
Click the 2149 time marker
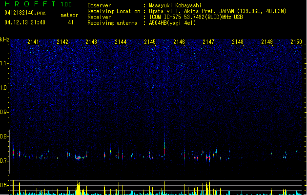point(267,42)
